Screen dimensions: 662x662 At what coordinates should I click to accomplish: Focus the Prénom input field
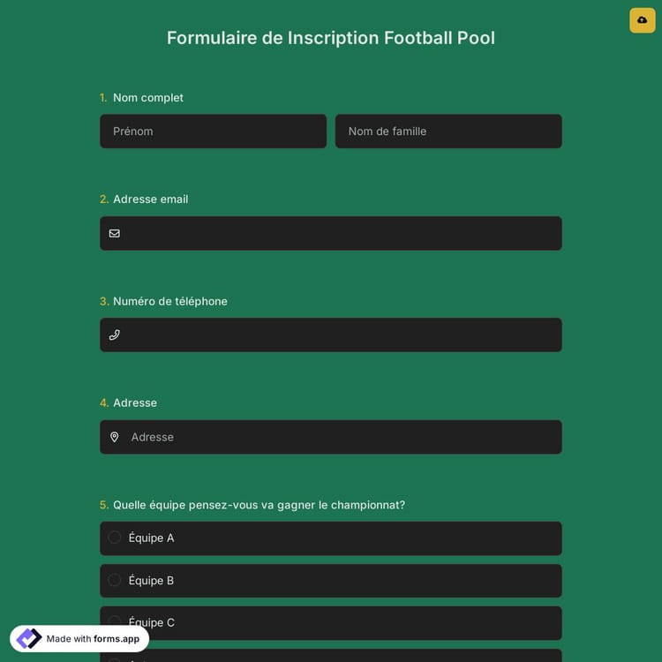213,132
